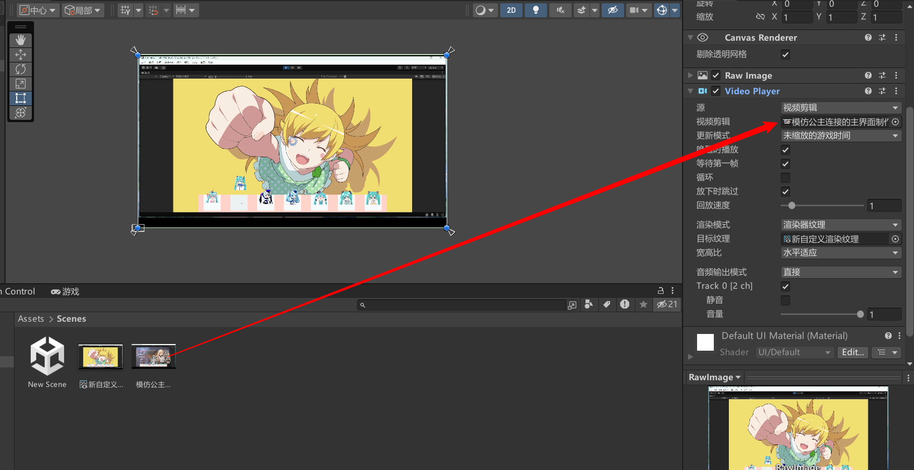Click the Favorites star icon in Project
This screenshot has height=470, width=914.
[x=644, y=304]
